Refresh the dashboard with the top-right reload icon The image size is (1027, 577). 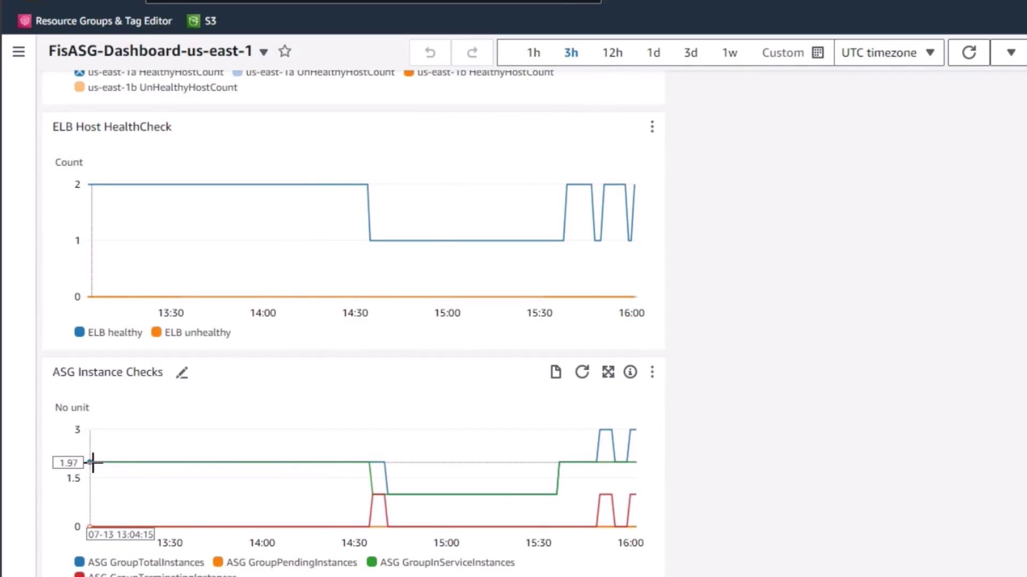click(969, 52)
